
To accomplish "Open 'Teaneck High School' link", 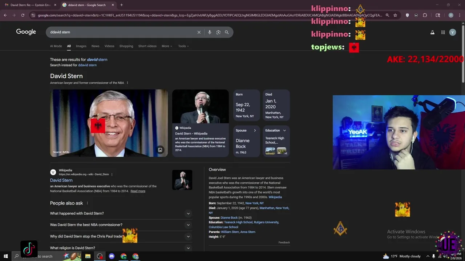I will coord(238,222).
